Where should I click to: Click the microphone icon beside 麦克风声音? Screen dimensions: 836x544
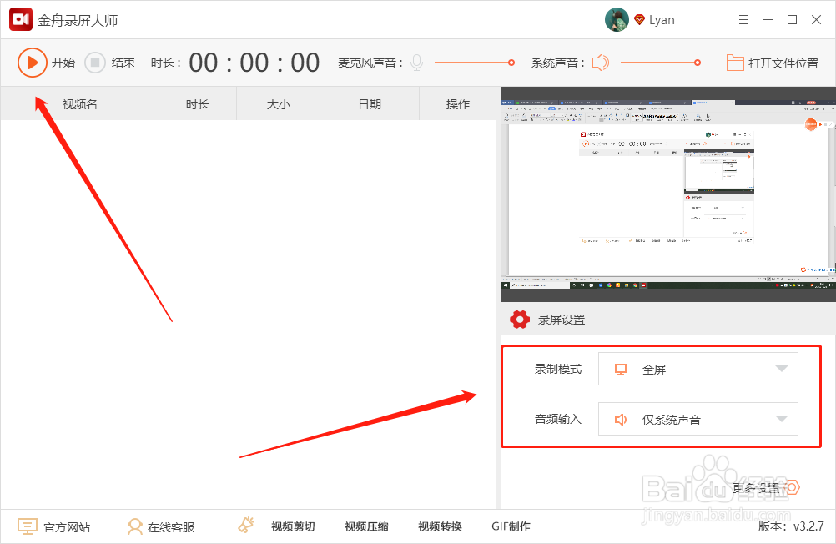click(415, 62)
